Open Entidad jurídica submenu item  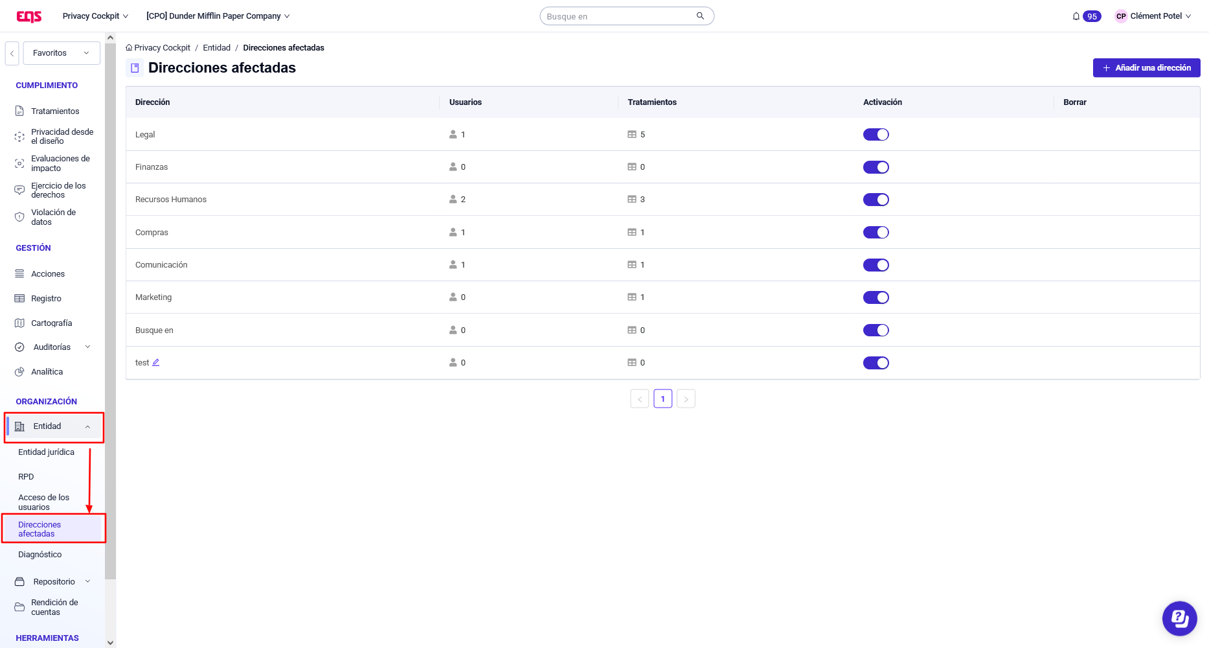tap(46, 452)
